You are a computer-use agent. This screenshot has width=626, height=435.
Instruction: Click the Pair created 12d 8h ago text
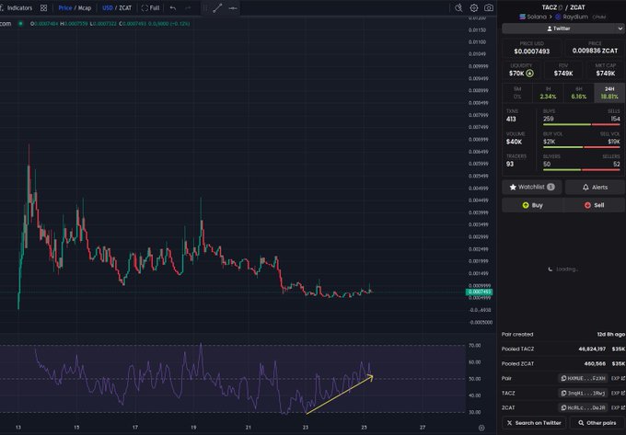click(611, 334)
